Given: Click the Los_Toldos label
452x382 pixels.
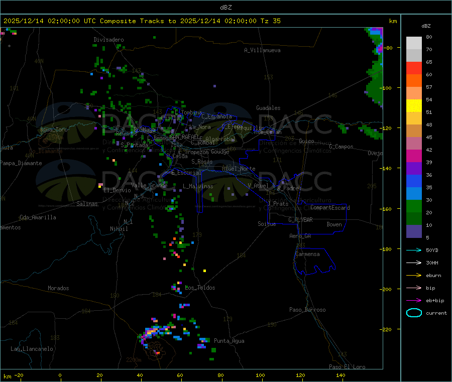Looking at the screenshot, I should coord(200,288).
